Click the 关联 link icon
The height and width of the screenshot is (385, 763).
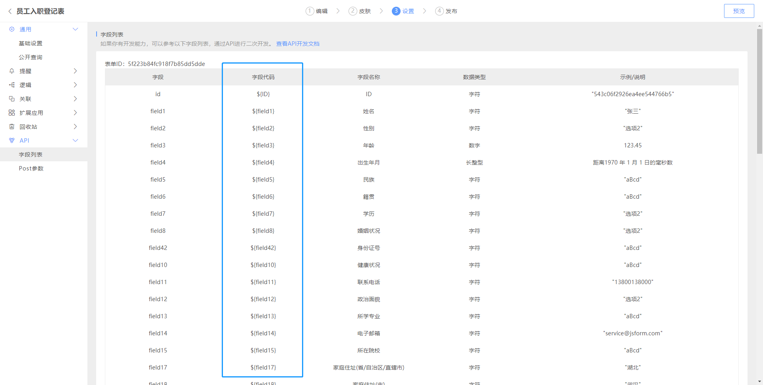[x=12, y=99]
